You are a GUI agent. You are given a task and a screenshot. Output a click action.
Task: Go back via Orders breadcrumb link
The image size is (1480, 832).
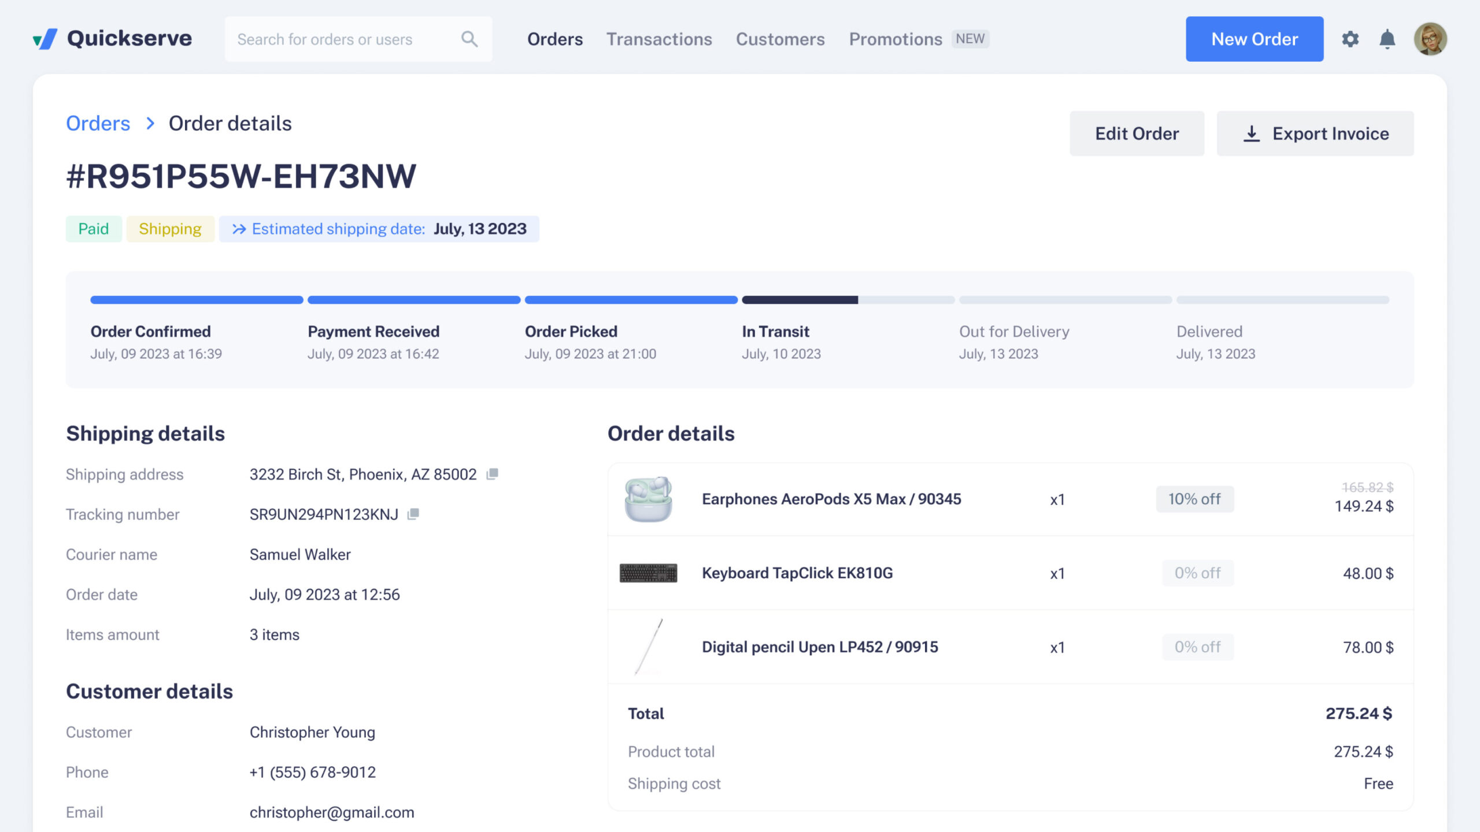(x=98, y=123)
